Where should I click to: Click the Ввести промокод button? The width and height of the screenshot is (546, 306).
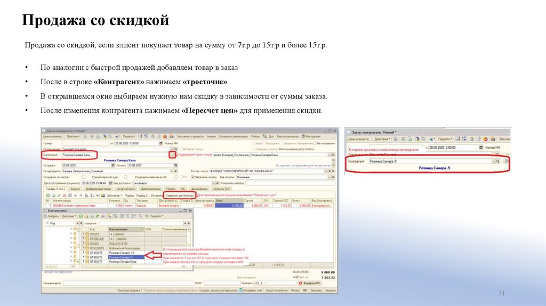pos(287,136)
